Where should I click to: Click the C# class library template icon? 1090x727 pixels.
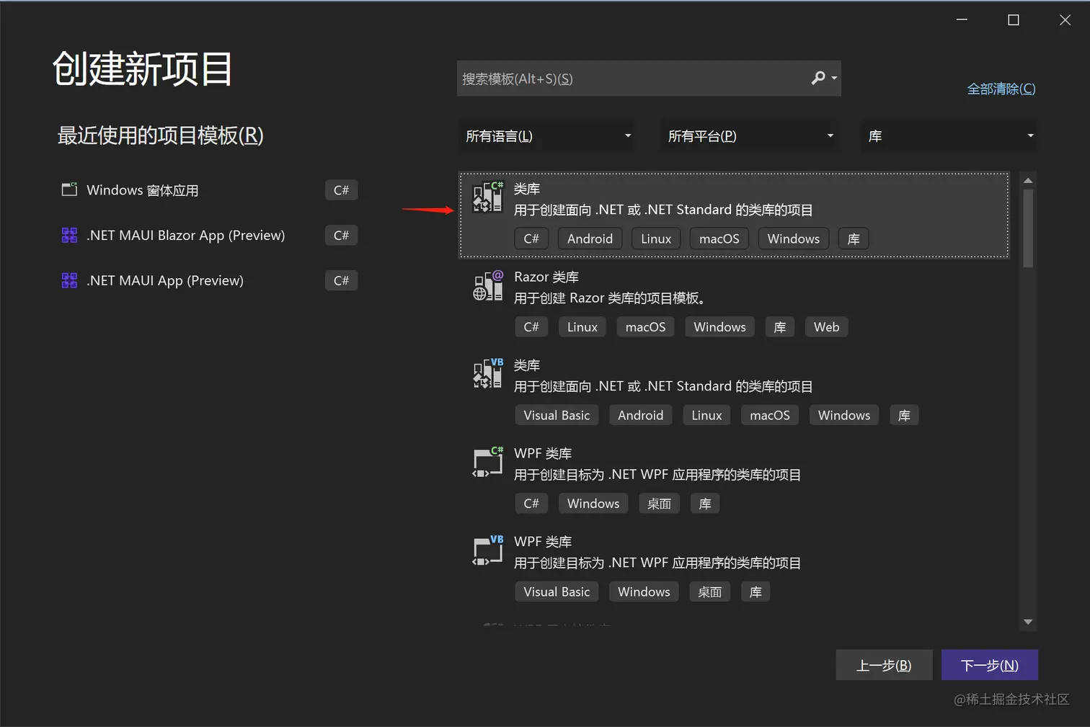488,197
